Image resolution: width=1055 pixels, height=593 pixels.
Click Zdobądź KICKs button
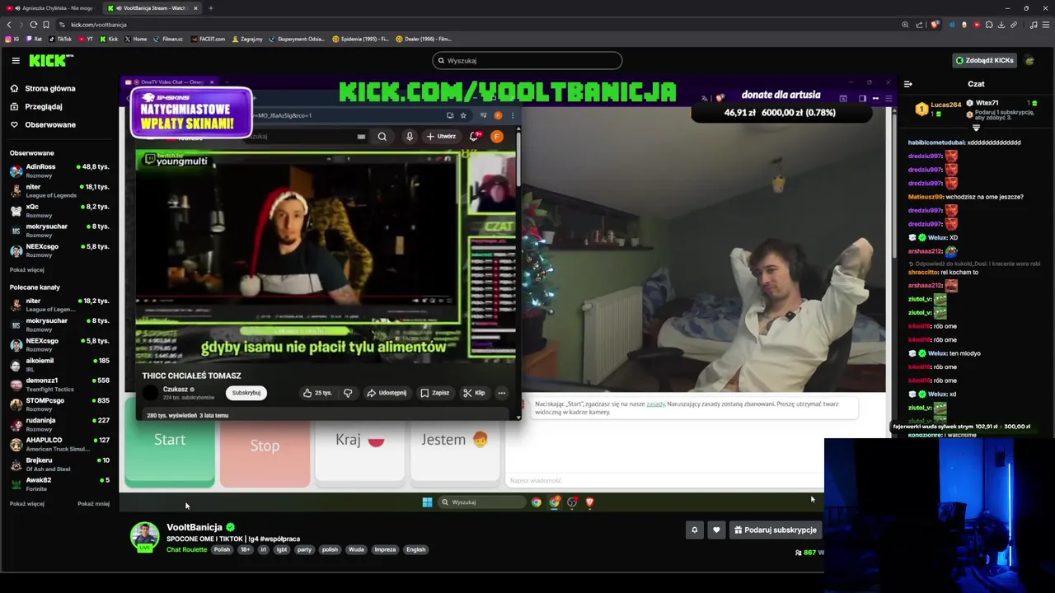[x=984, y=60]
